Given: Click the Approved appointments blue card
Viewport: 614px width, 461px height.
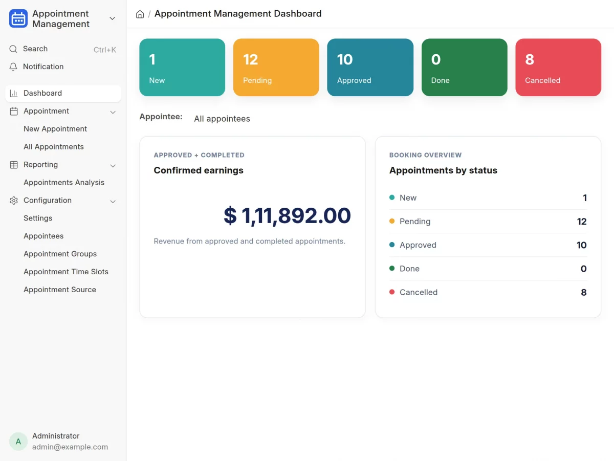Looking at the screenshot, I should pyautogui.click(x=370, y=68).
